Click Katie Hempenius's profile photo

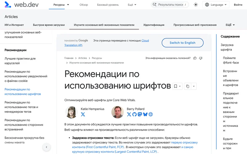click(x=71, y=112)
